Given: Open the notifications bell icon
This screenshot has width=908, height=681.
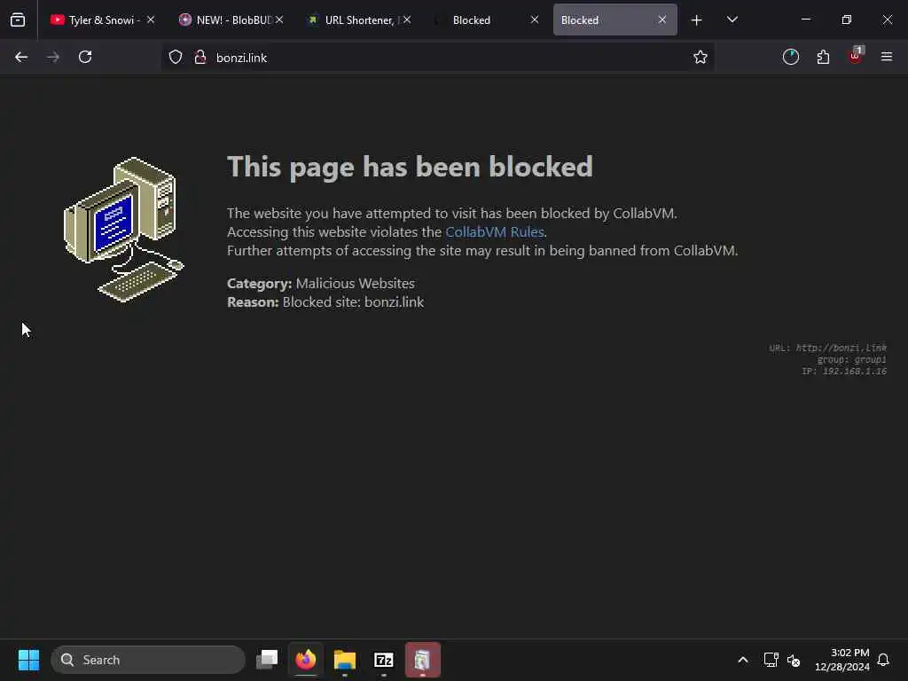Looking at the screenshot, I should pos(883,660).
